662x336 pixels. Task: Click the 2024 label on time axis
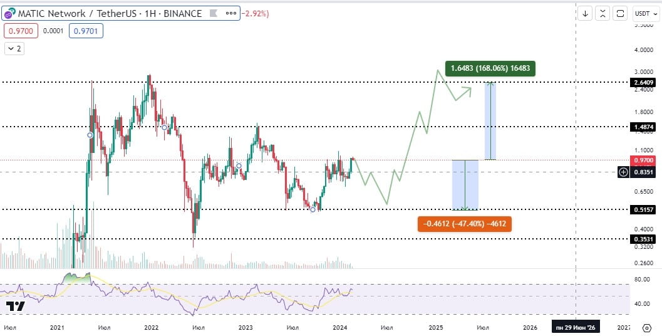click(340, 328)
